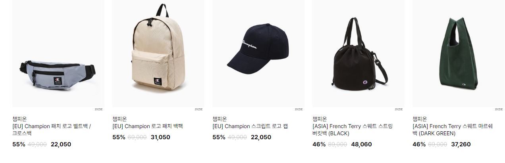Select 챔피온 brand name above belt bag title
Image resolution: width=505 pixels, height=163 pixels.
click(x=19, y=119)
